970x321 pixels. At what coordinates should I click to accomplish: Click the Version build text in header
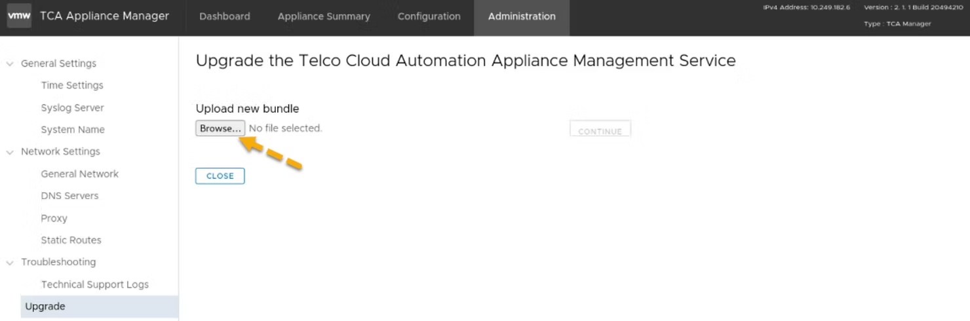tap(913, 7)
